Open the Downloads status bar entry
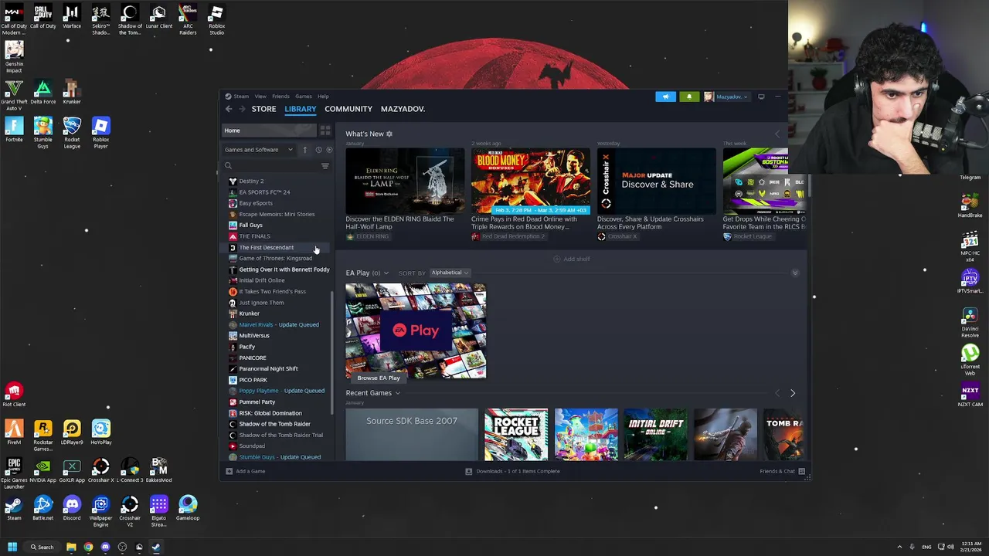 pyautogui.click(x=513, y=471)
